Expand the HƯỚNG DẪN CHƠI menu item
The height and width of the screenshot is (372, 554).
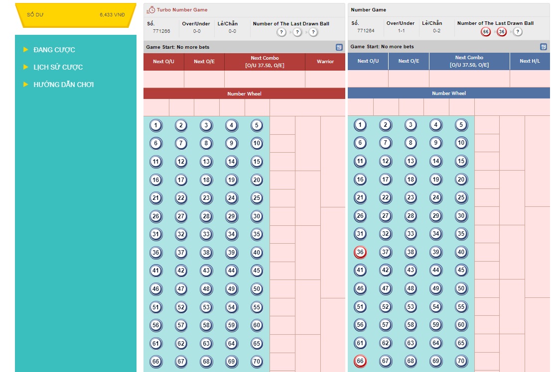[63, 85]
